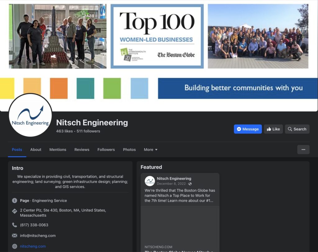
Task: Open the About tab
Action: pyautogui.click(x=36, y=150)
